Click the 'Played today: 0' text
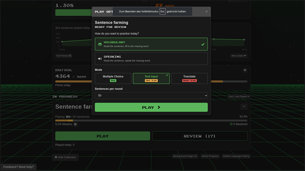The image size is (305, 171). point(65,145)
